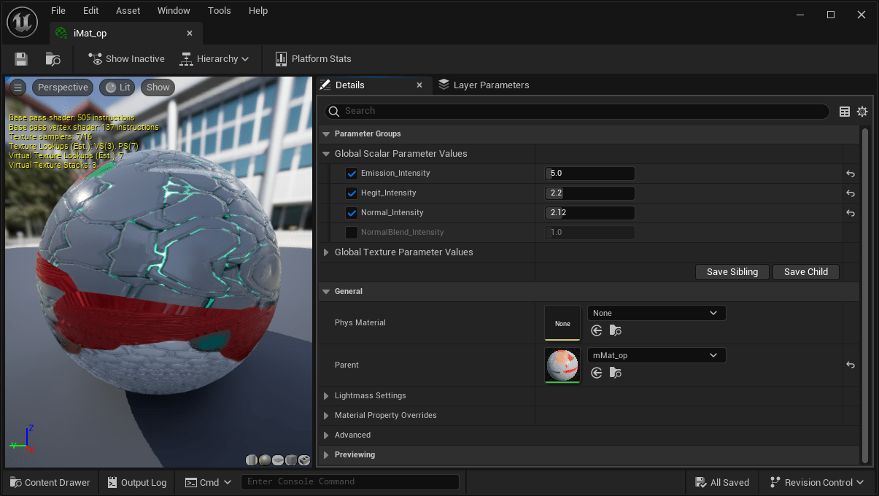Reset Hegit_Intensity to its default value
This screenshot has width=879, height=496.
(851, 193)
